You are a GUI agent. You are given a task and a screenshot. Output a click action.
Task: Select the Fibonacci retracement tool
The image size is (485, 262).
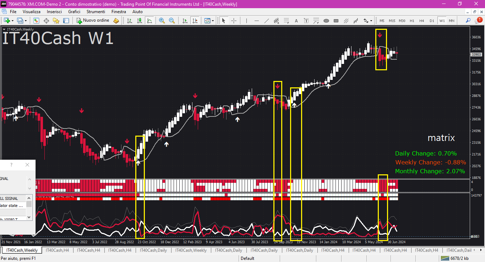(x=287, y=21)
